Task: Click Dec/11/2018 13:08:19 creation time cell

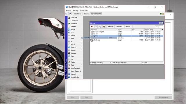Action: pyautogui.click(x=153, y=32)
